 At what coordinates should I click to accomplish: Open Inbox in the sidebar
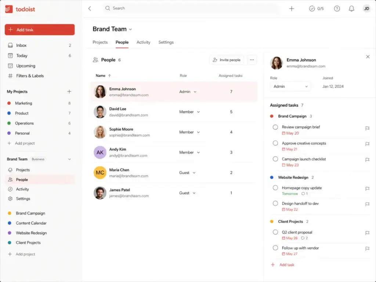pyautogui.click(x=40, y=45)
